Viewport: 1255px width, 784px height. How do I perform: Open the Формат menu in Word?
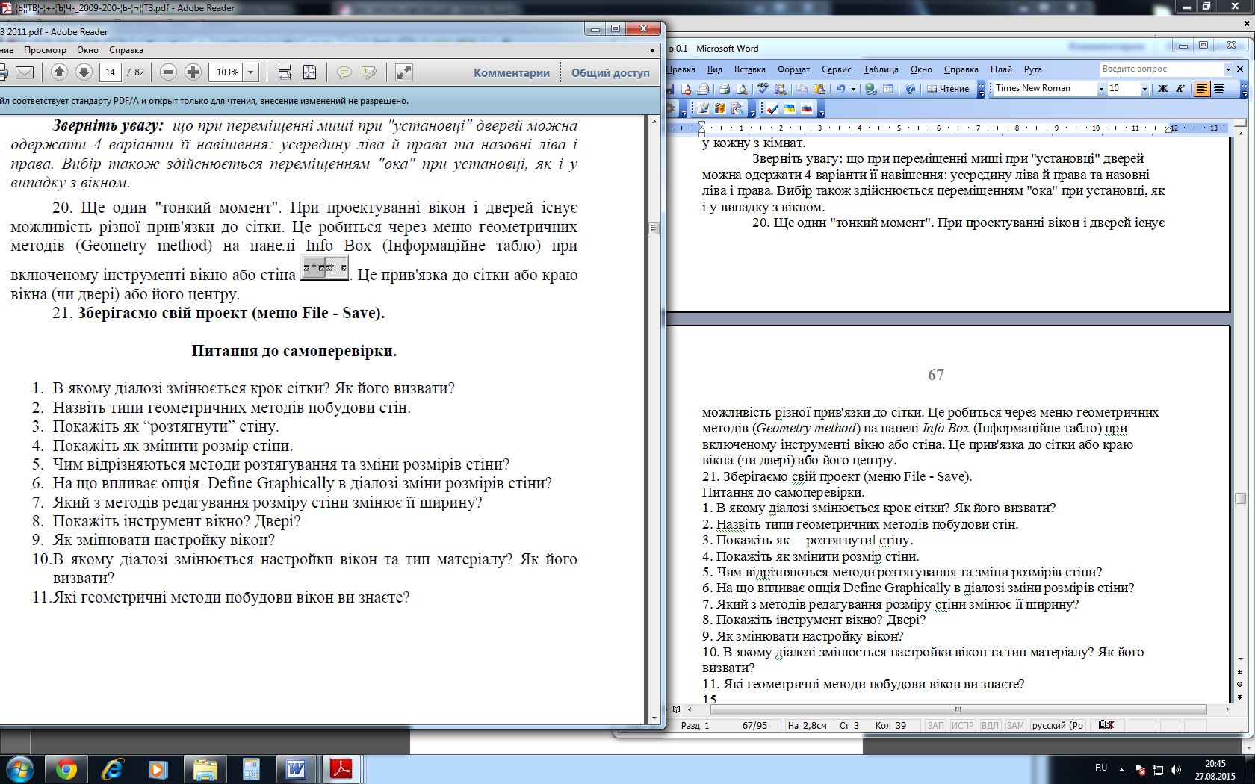(793, 69)
